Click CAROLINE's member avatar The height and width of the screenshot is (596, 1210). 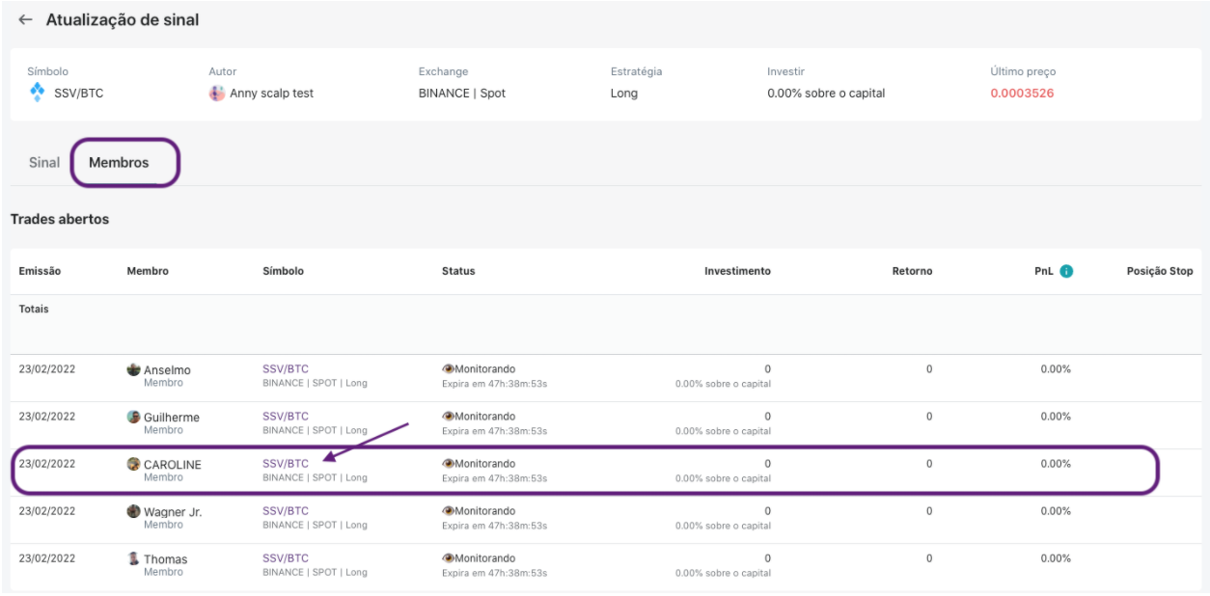pos(133,464)
